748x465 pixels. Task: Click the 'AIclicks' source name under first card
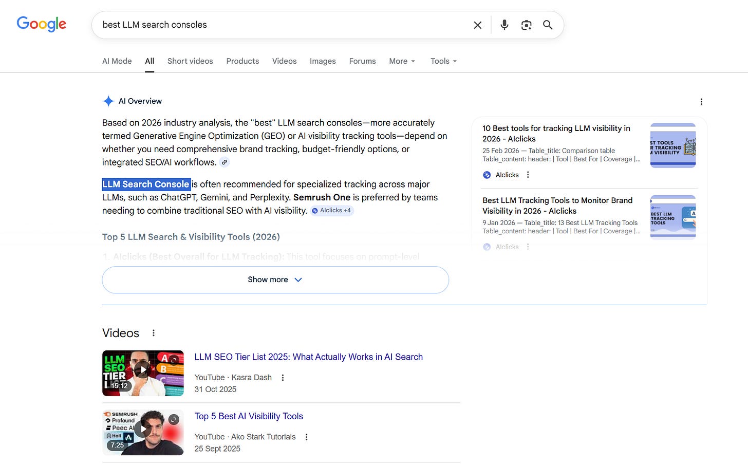pyautogui.click(x=507, y=175)
